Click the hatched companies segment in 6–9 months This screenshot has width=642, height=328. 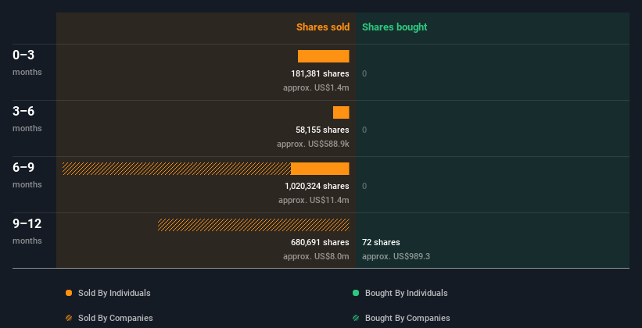coord(177,169)
